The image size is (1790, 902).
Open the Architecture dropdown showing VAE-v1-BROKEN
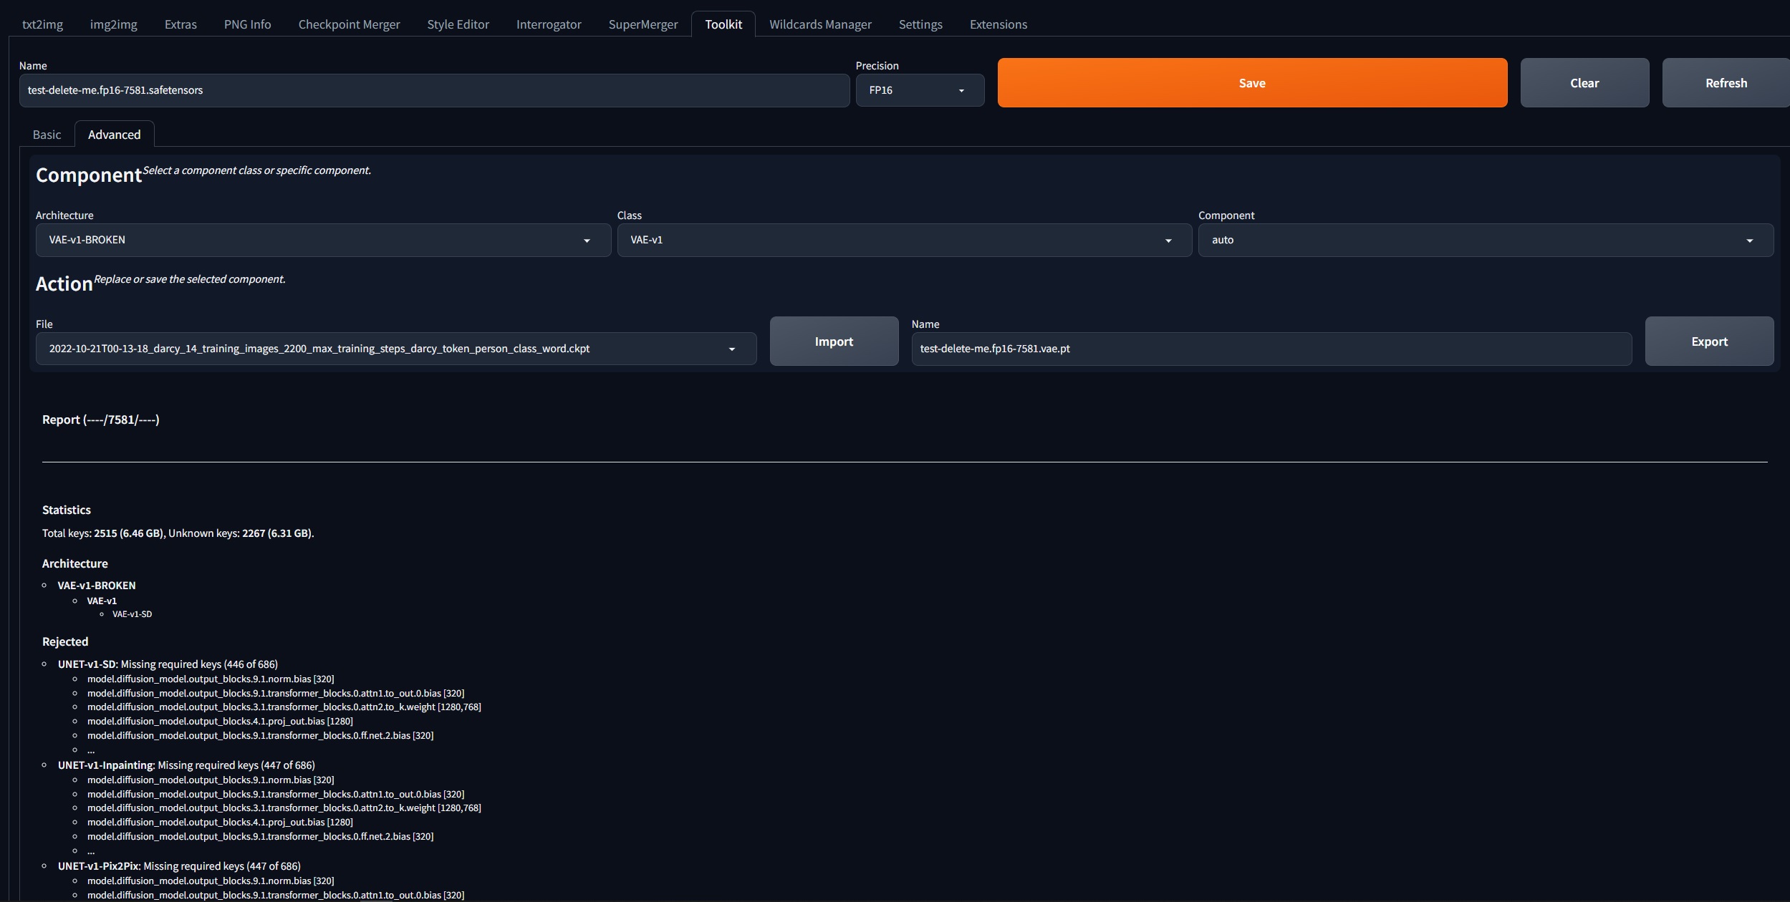coord(319,240)
